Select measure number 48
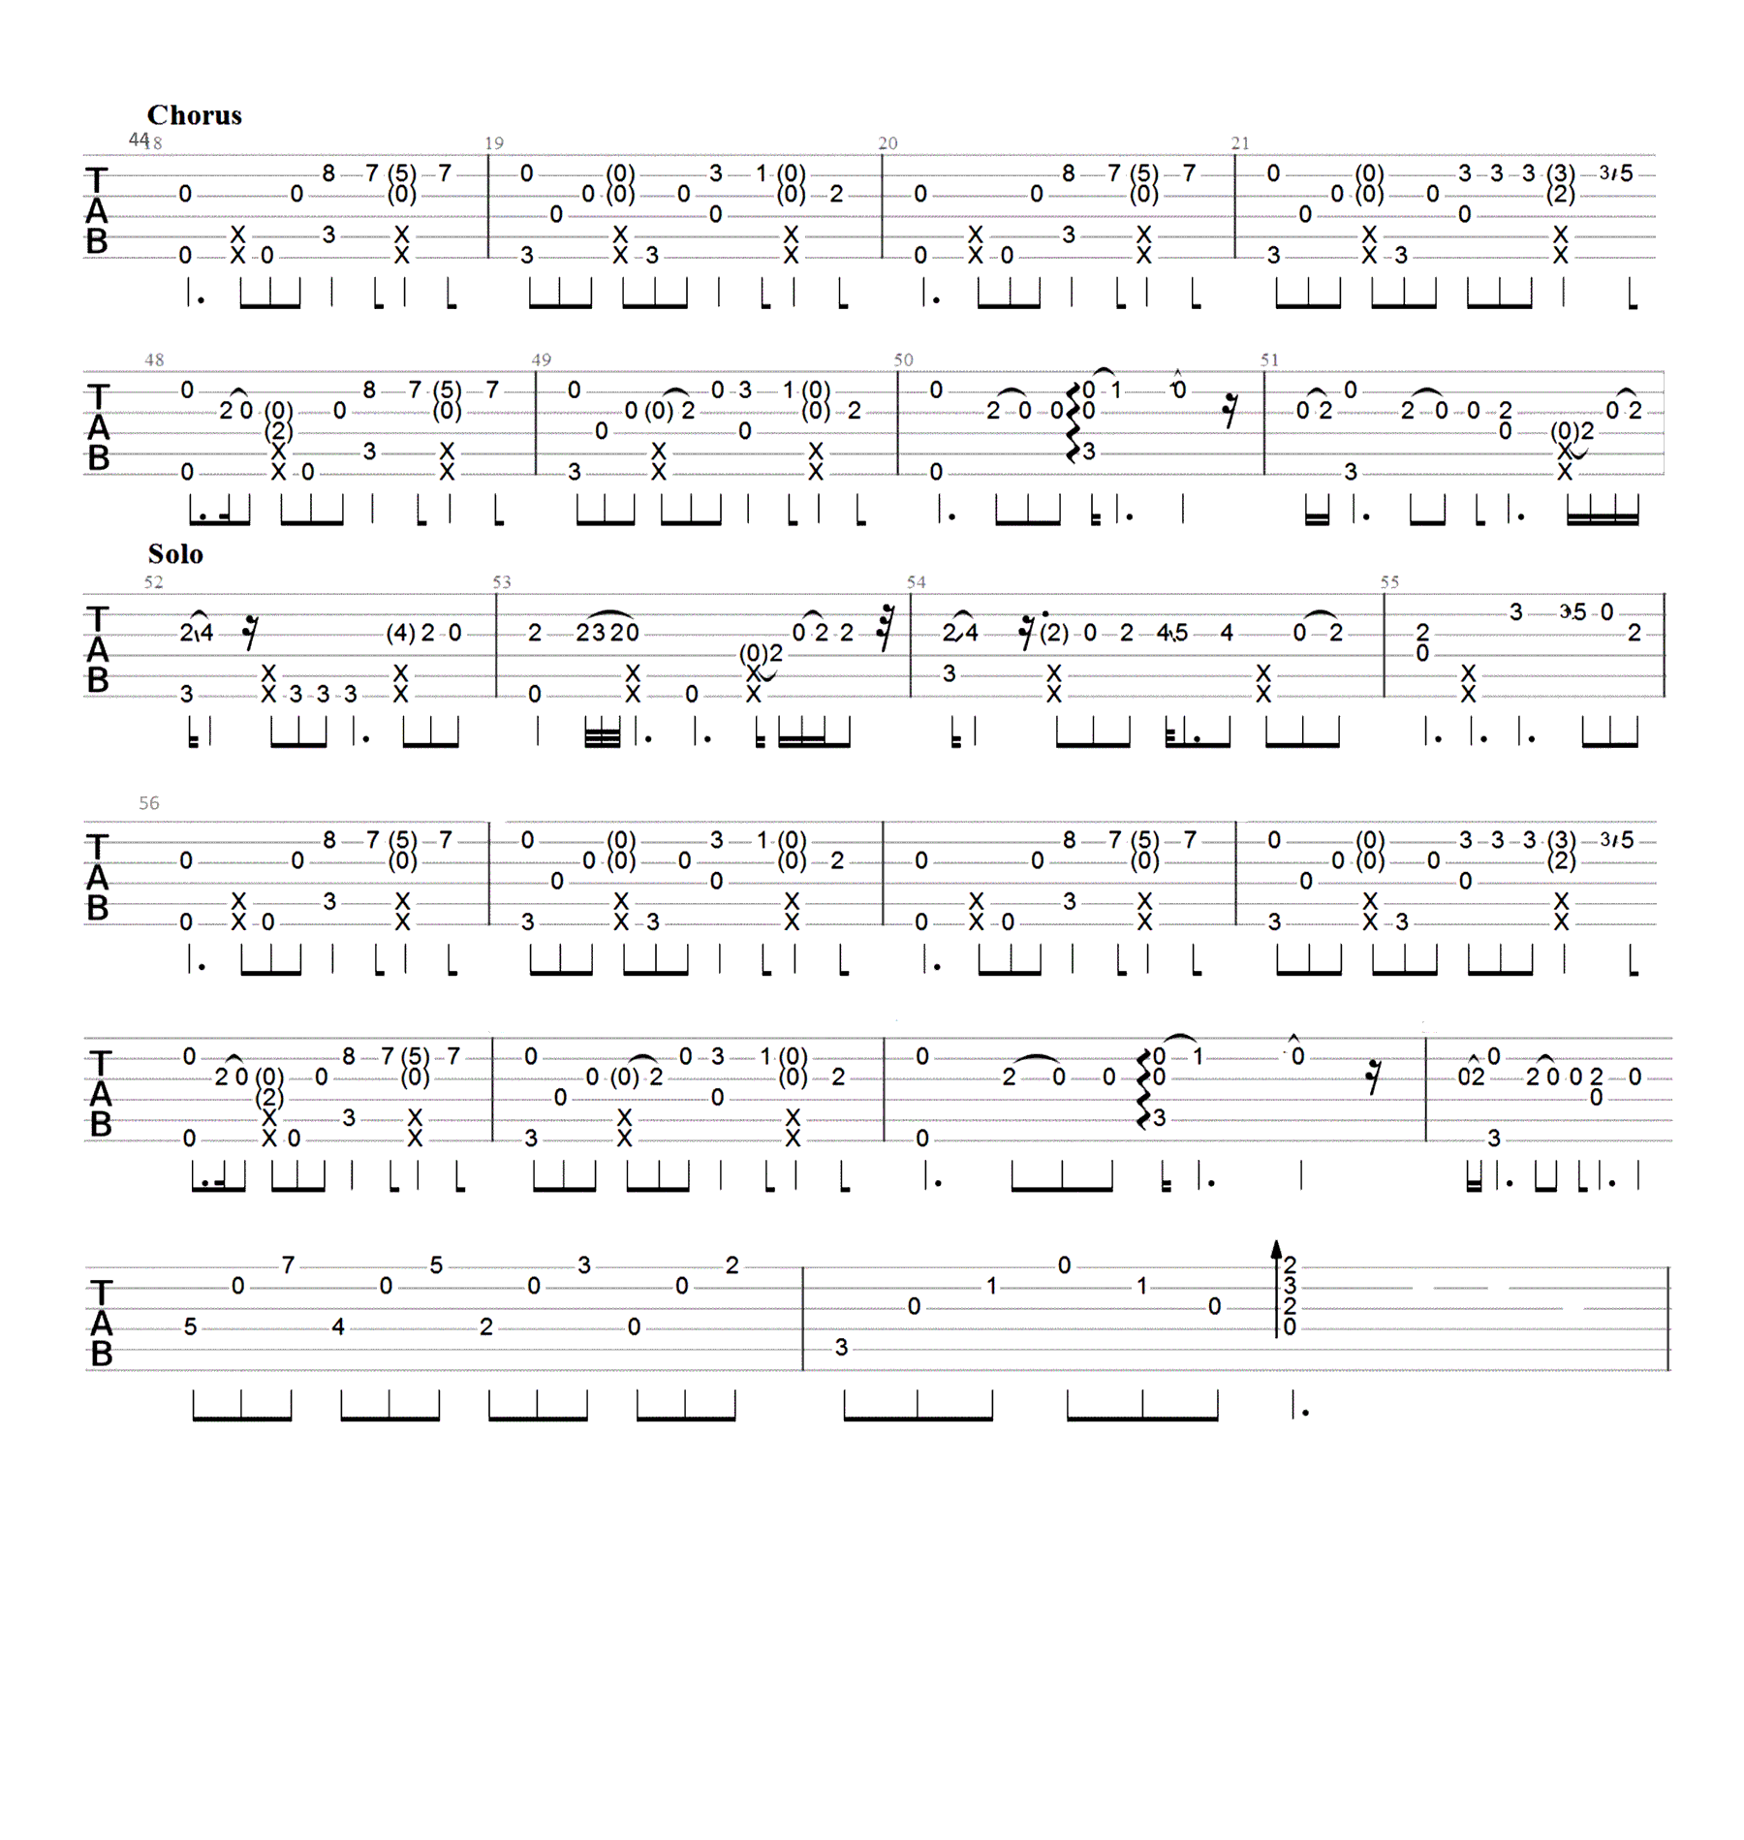The width and height of the screenshot is (1744, 1840). (x=154, y=360)
